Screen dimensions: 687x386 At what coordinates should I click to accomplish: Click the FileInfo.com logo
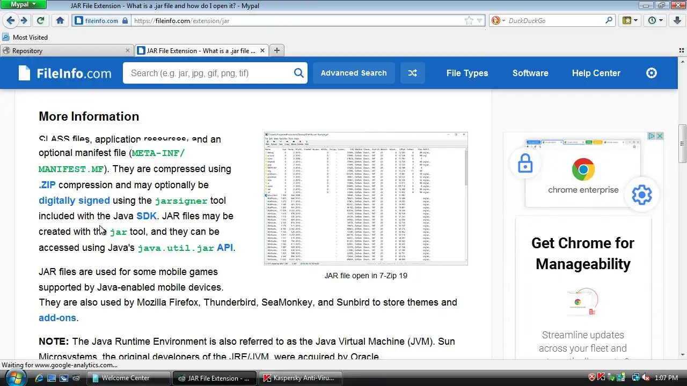[x=65, y=73]
